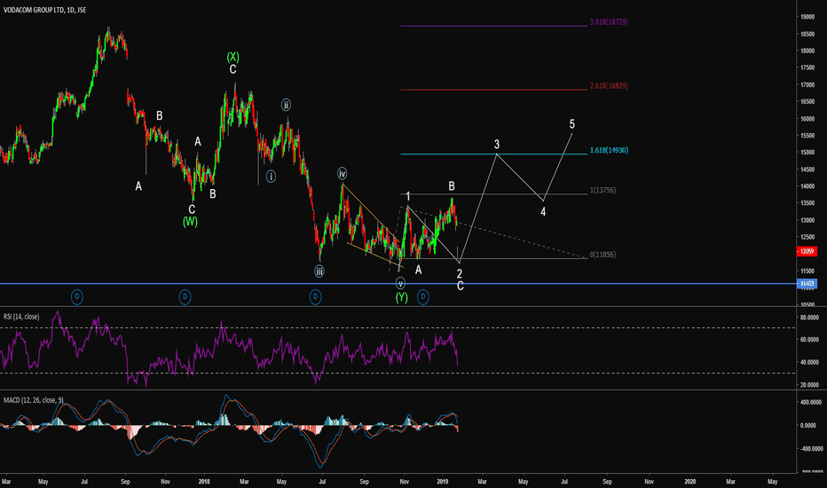This screenshot has width=827, height=488.
Task: Select the 0(11856) Fibonacci label
Action: tap(603, 255)
